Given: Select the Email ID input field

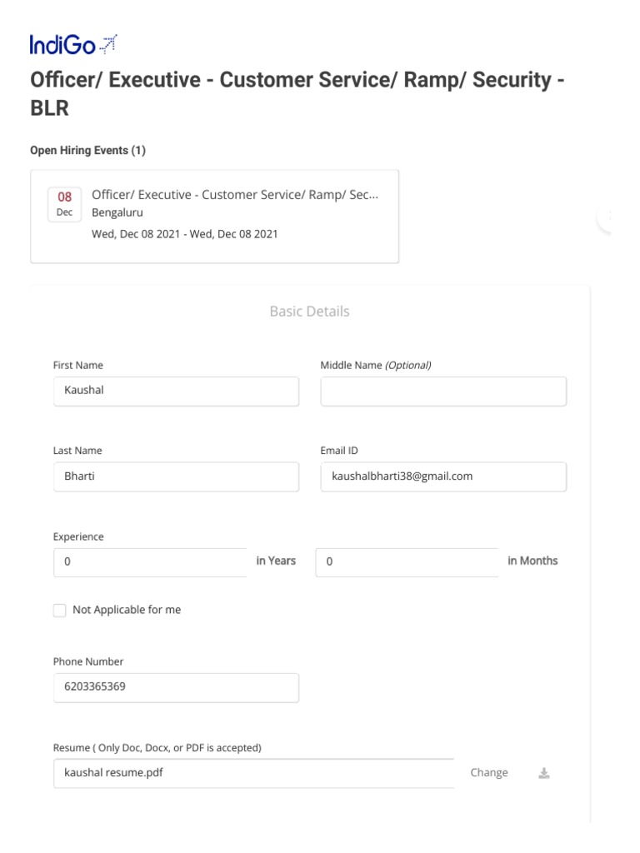Looking at the screenshot, I should 443,476.
